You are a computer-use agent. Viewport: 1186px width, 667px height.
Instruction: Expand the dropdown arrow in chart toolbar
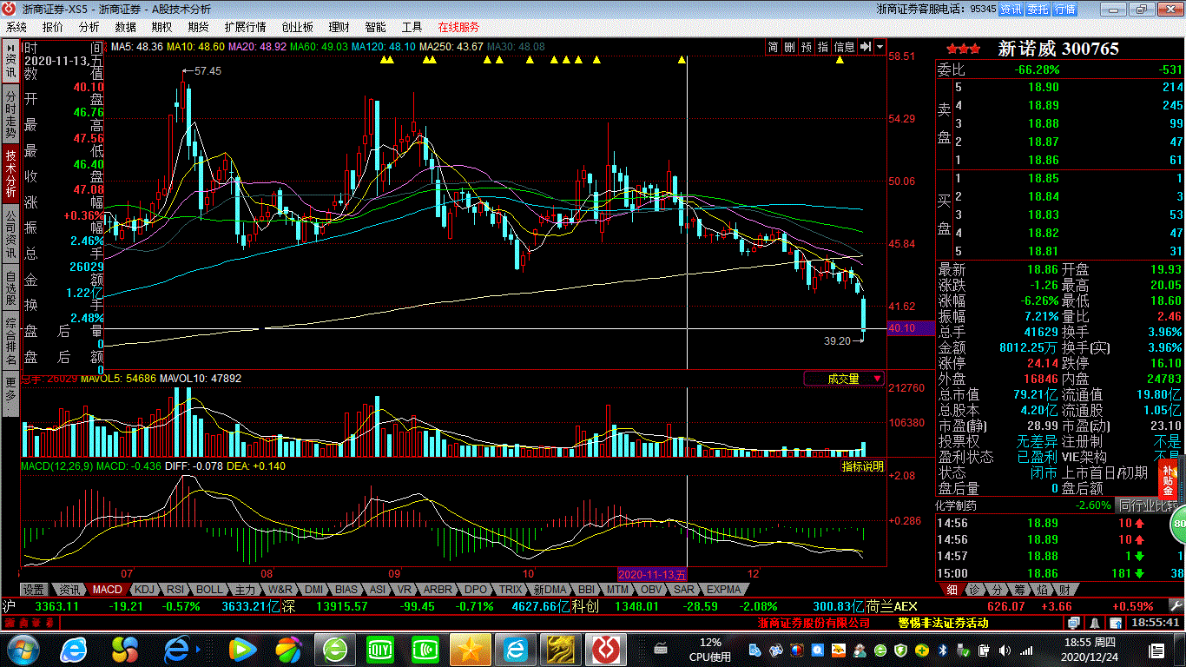tap(880, 47)
